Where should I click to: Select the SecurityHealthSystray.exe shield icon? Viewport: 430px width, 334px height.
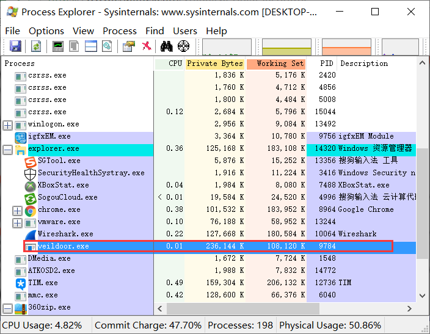(30, 174)
